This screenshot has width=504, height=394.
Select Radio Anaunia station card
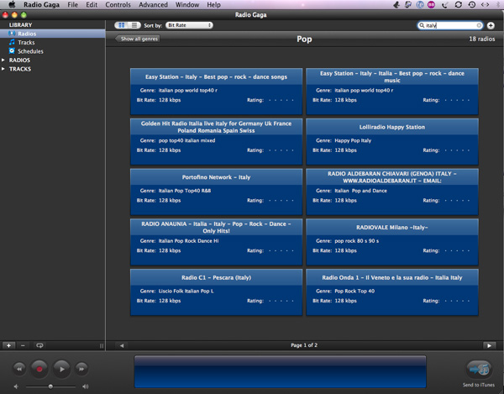(216, 242)
